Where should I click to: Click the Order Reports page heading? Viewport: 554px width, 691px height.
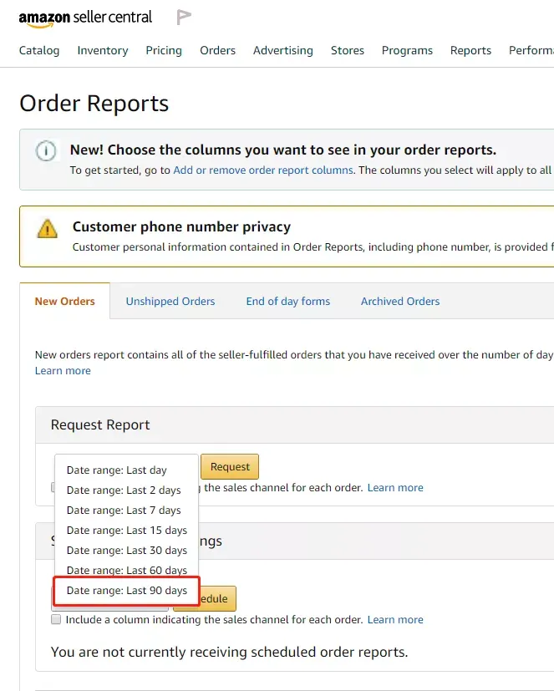point(94,104)
